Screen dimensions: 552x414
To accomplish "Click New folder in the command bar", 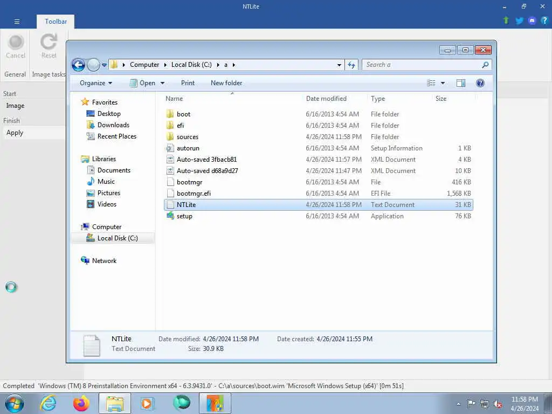I will pos(226,83).
